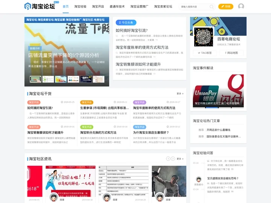Click the search magnifier icon
Viewport: 271px width, 203px height.
tap(212, 7)
